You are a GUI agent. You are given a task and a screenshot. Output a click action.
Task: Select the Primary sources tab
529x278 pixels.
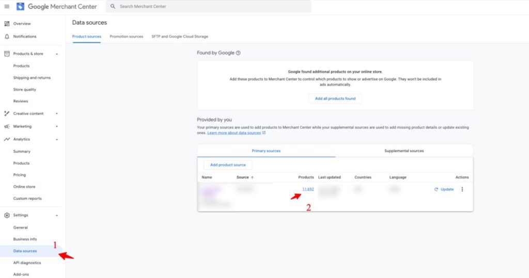tap(266, 151)
